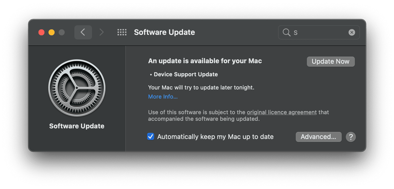Click the Update Now progress-style button highlight
Image resolution: width=394 pixels, height=189 pixels.
[x=330, y=61]
